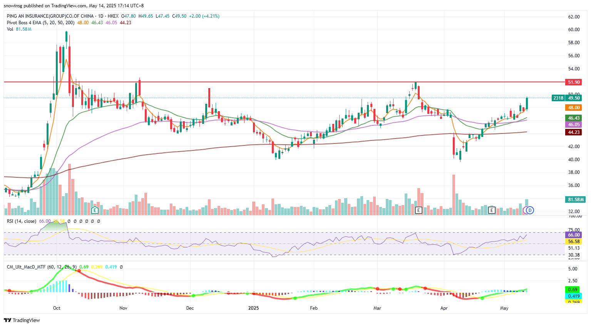Image resolution: width=591 pixels, height=327 pixels.
Task: Click the earnings E marker in late March
Action: [419, 210]
